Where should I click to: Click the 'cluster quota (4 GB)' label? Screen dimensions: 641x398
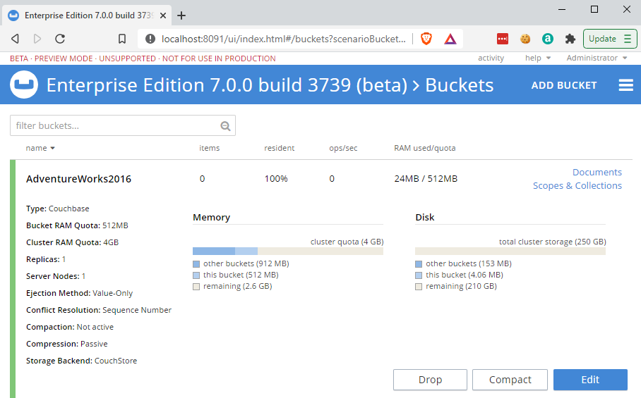tap(347, 242)
